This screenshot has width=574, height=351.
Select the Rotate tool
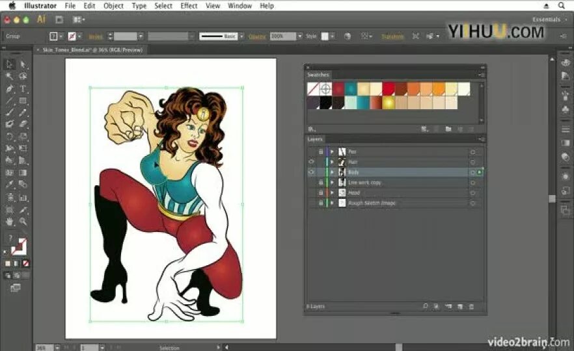click(x=9, y=136)
